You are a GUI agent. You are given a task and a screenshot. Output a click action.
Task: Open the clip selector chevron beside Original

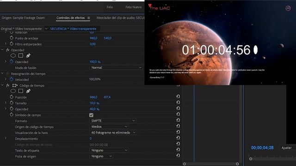pos(46,29)
